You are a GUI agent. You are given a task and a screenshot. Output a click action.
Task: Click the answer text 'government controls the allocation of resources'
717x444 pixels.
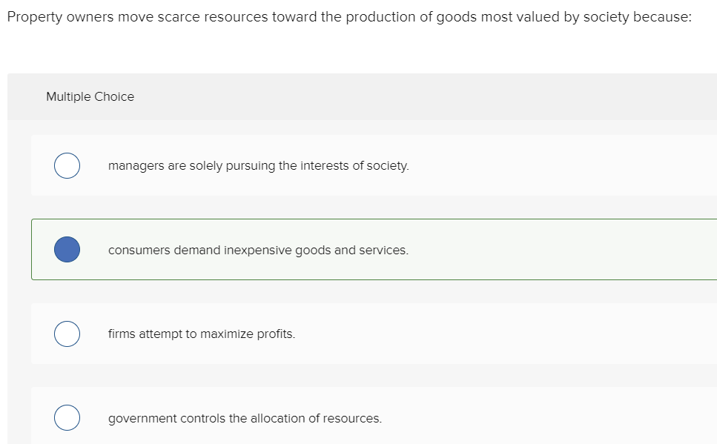click(x=245, y=417)
